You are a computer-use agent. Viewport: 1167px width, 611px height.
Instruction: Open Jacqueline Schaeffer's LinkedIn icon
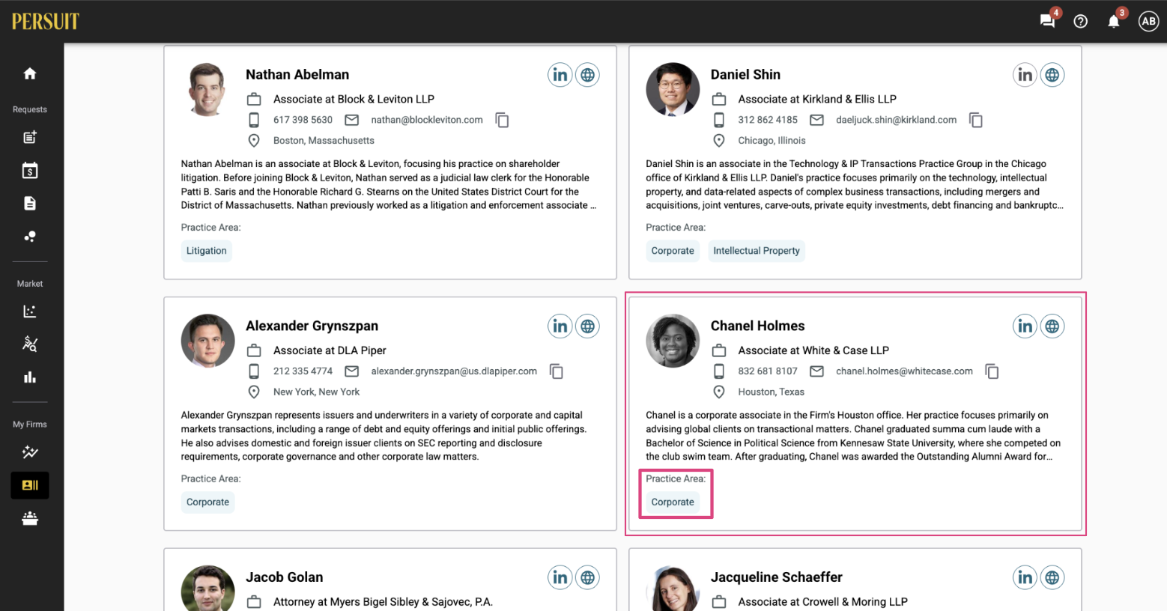pyautogui.click(x=1025, y=577)
